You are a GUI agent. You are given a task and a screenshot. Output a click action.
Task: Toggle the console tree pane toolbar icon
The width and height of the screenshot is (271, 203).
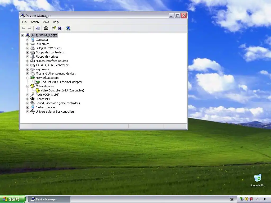(x=38, y=28)
